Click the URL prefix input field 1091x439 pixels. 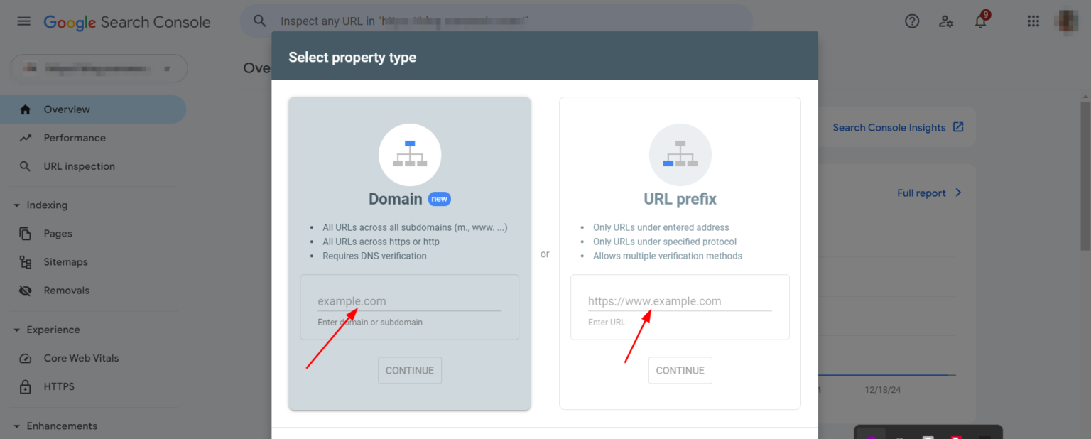[680, 301]
